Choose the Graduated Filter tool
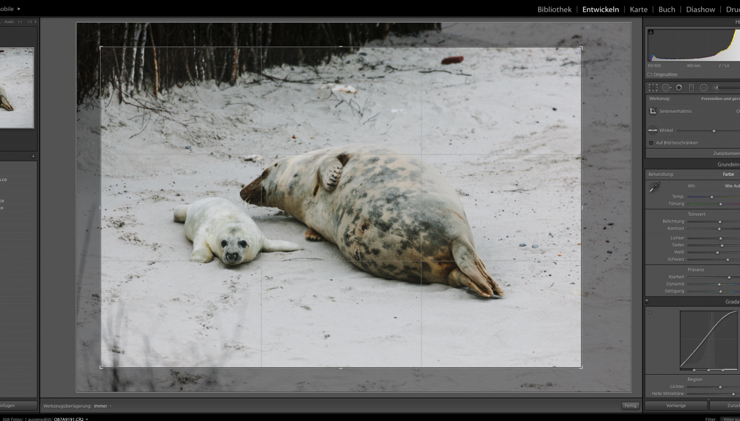This screenshot has width=740, height=421. tap(691, 88)
